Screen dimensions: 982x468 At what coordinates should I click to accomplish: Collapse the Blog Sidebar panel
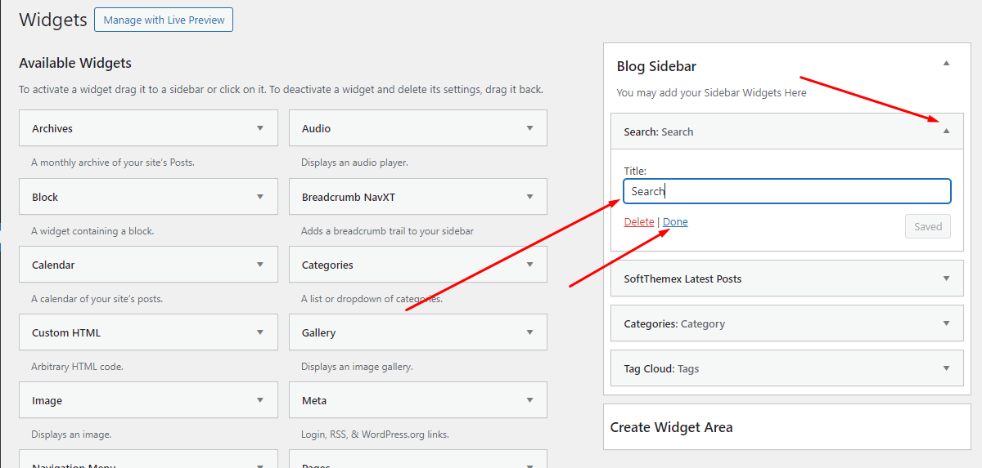947,64
